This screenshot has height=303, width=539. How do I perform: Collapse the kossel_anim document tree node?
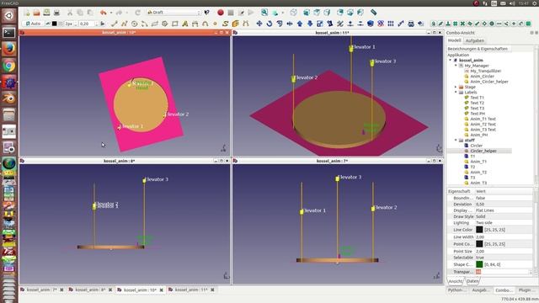coord(451,60)
